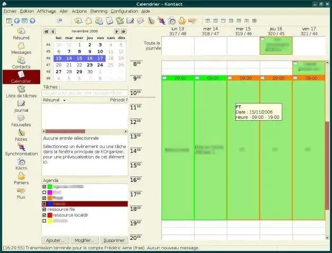Click the red swatch beside ressource localdir

(x=50, y=215)
